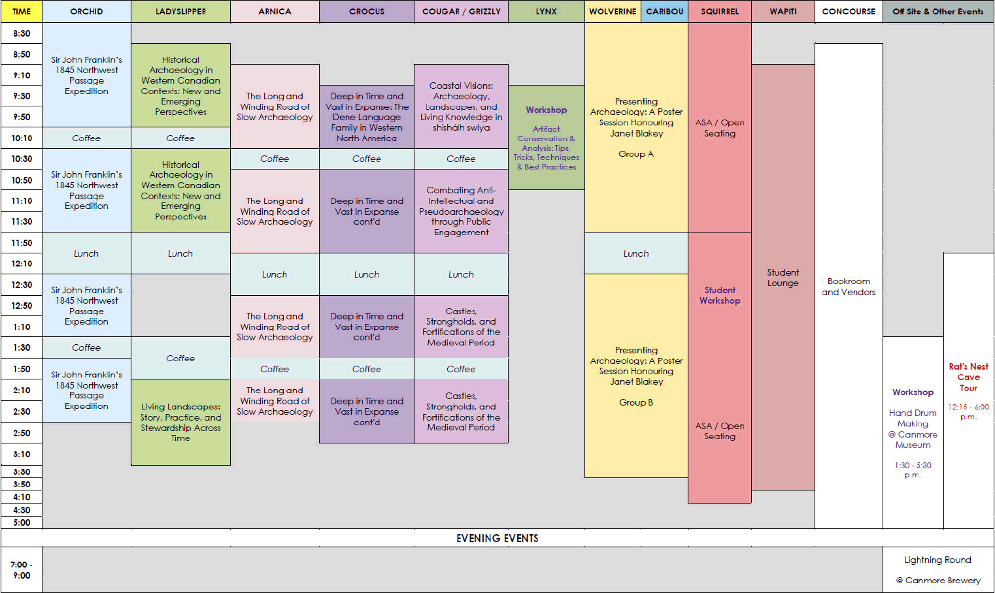Select the Off Site & Other Events header
The width and height of the screenshot is (995, 593).
(937, 12)
